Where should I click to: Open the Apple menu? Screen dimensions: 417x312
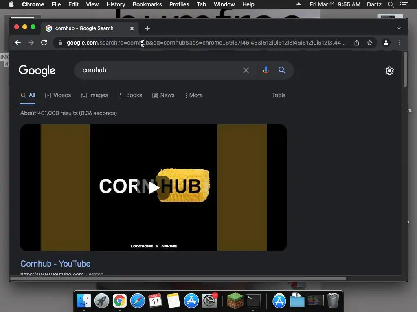tap(11, 4)
